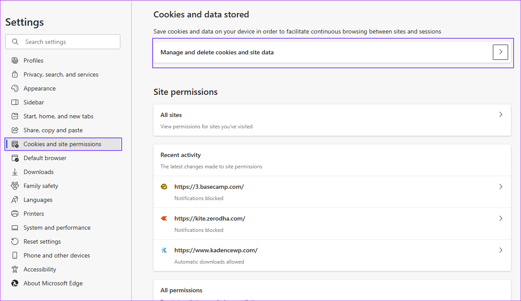Expand the Manage and delete cookies chevron
This screenshot has height=301, width=521.
(x=500, y=52)
